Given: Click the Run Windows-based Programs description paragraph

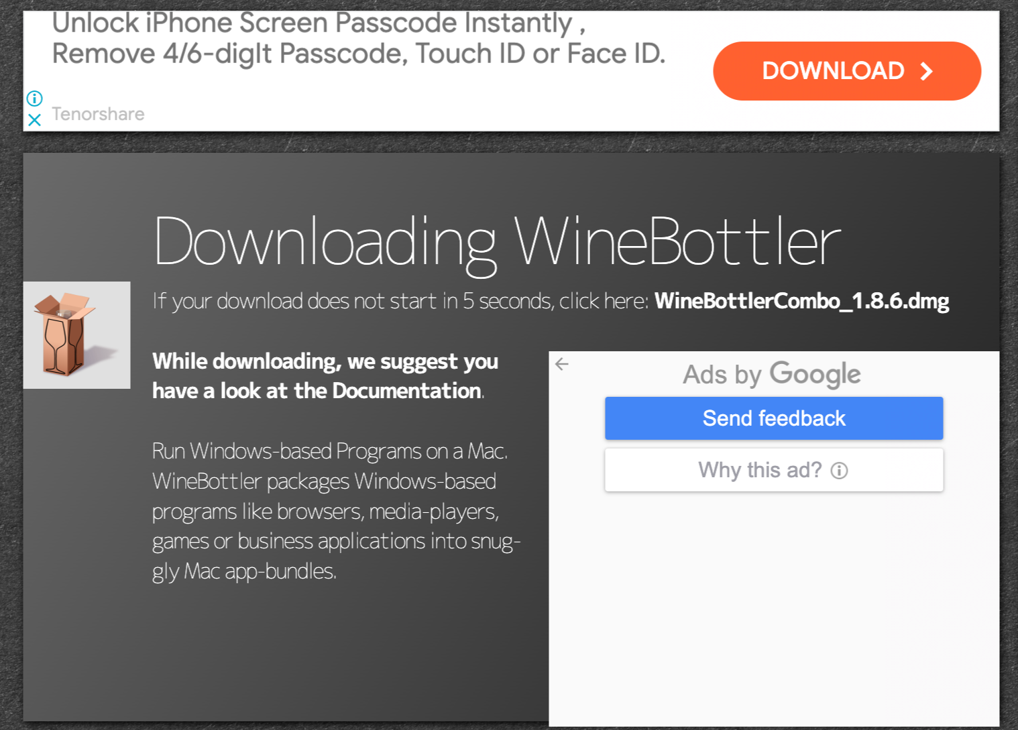Looking at the screenshot, I should point(336,511).
